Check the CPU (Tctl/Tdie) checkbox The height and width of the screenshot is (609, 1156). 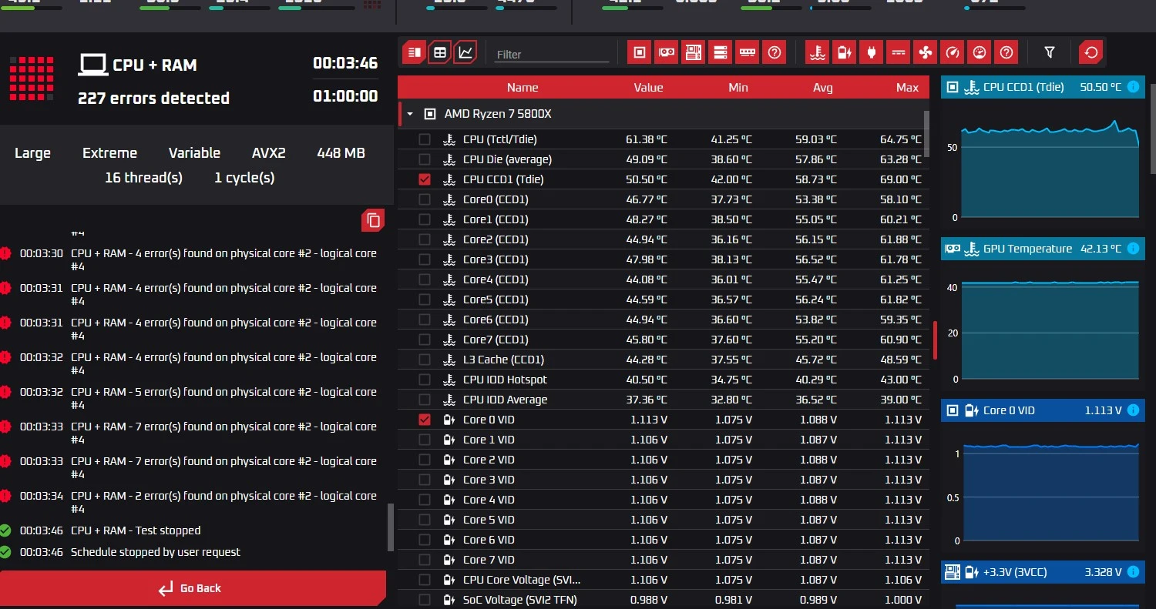tap(425, 139)
